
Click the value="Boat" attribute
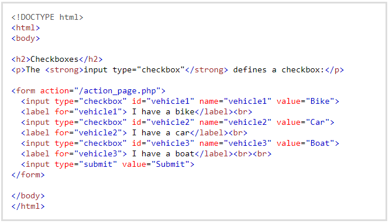click(305, 143)
